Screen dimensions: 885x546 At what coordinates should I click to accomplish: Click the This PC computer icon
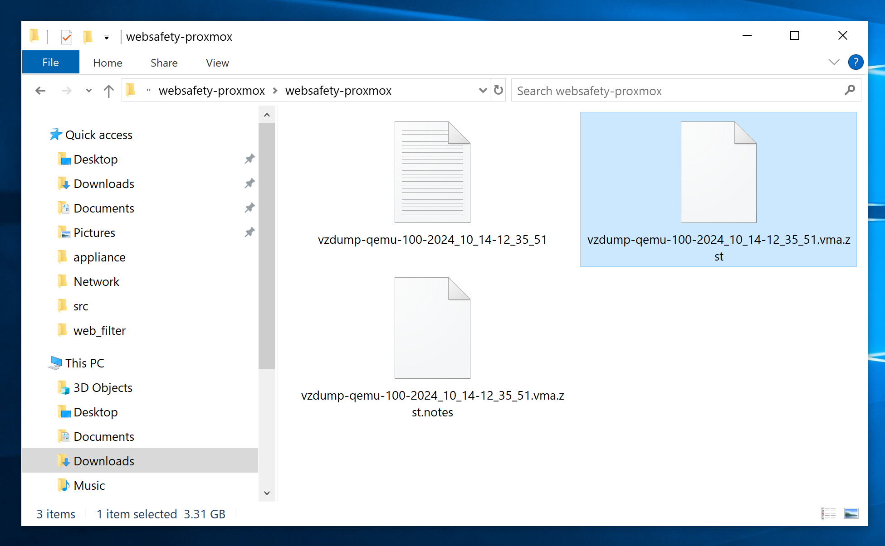tap(55, 363)
